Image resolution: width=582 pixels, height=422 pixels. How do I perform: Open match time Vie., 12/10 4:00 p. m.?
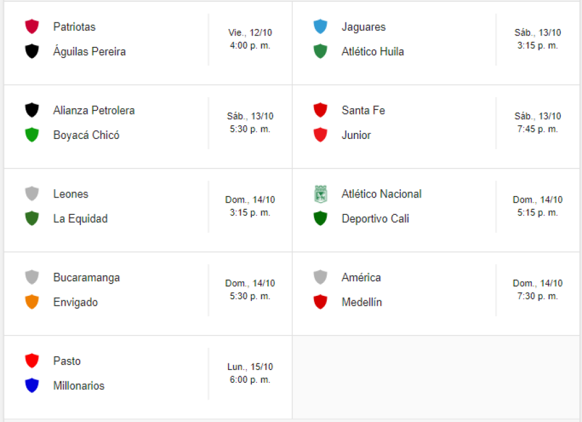tap(250, 39)
